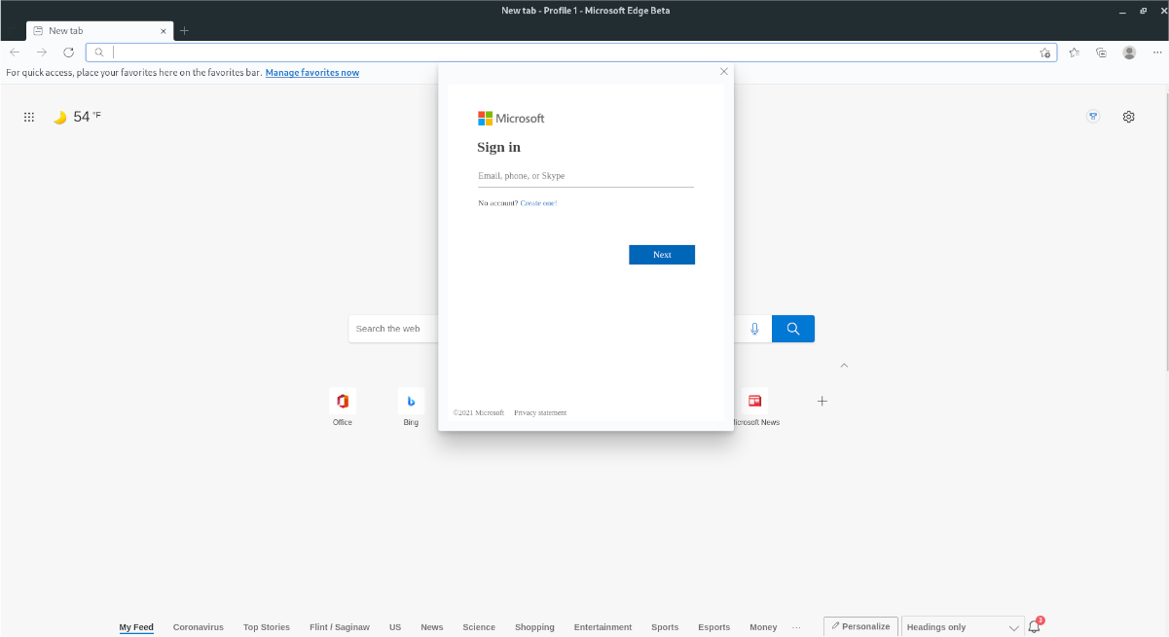Add this page to favorites with the star icon

[1044, 53]
